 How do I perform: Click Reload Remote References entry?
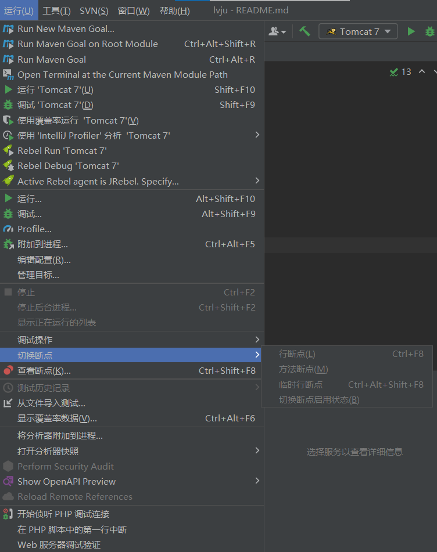click(x=132, y=496)
